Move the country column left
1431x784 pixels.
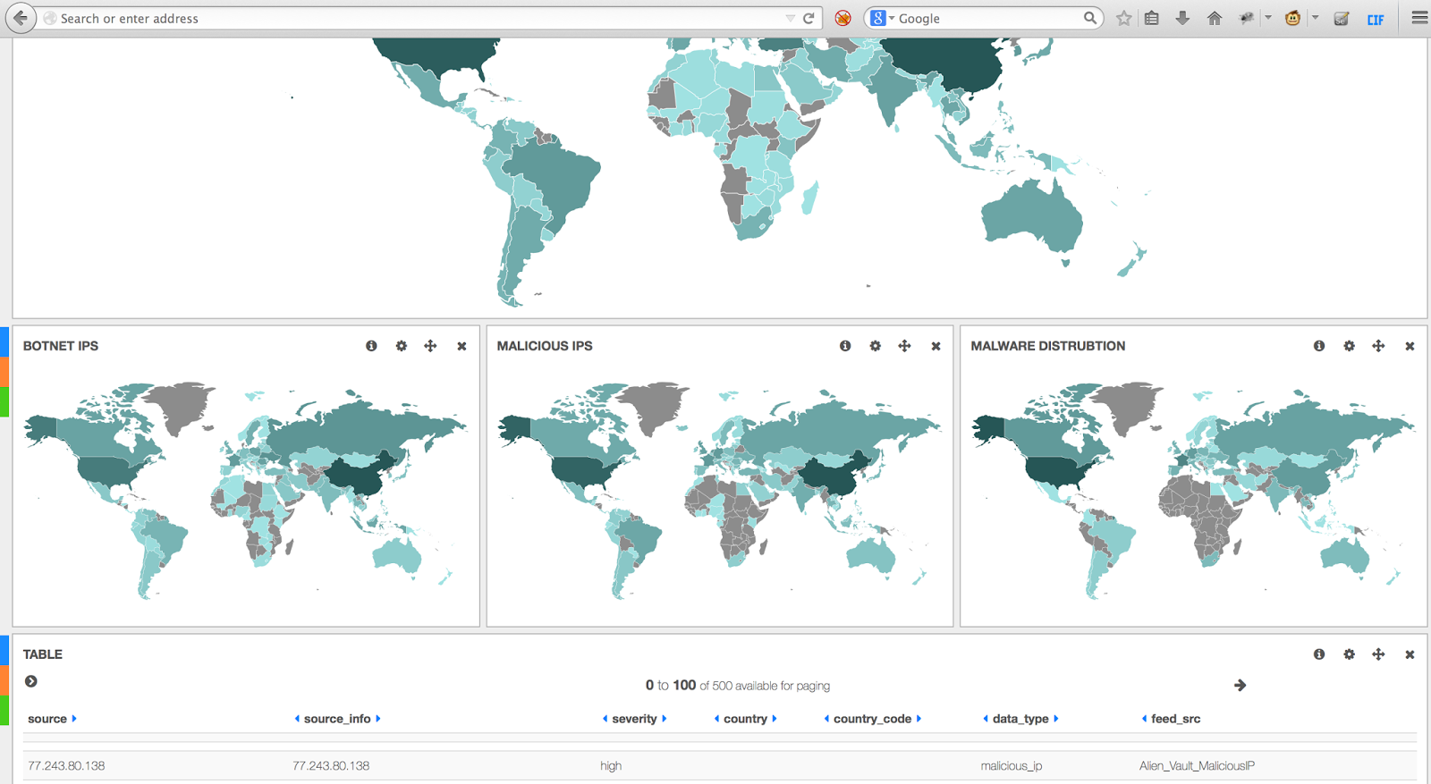click(717, 719)
